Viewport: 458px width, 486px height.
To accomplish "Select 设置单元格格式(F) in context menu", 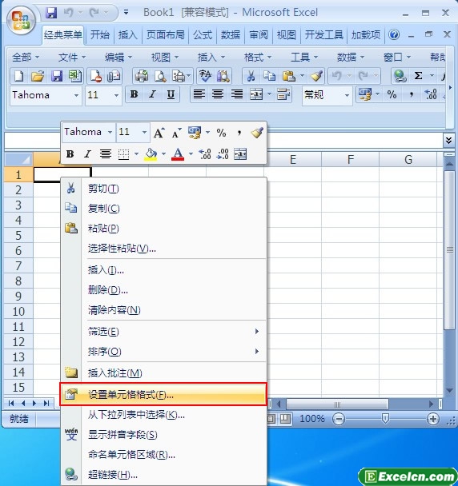I will point(163,395).
